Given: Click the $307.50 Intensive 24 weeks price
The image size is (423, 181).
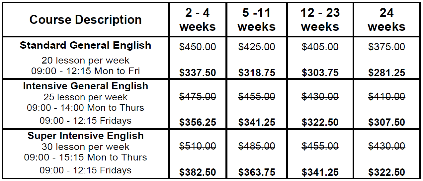Looking at the screenshot, I should point(386,122).
